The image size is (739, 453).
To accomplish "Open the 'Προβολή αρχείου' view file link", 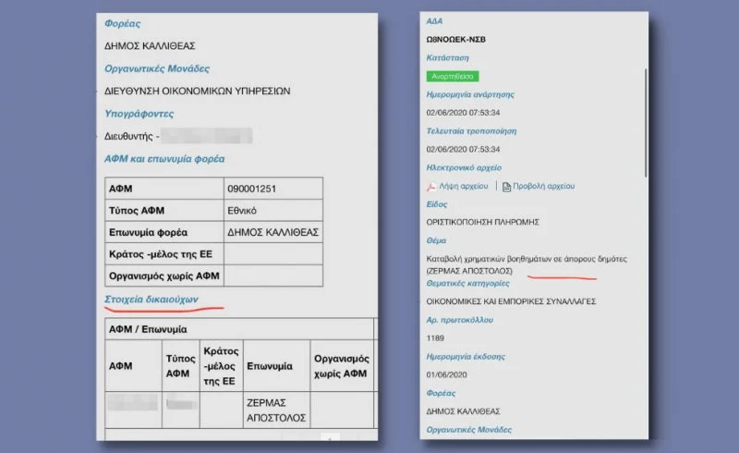I will coord(545,186).
